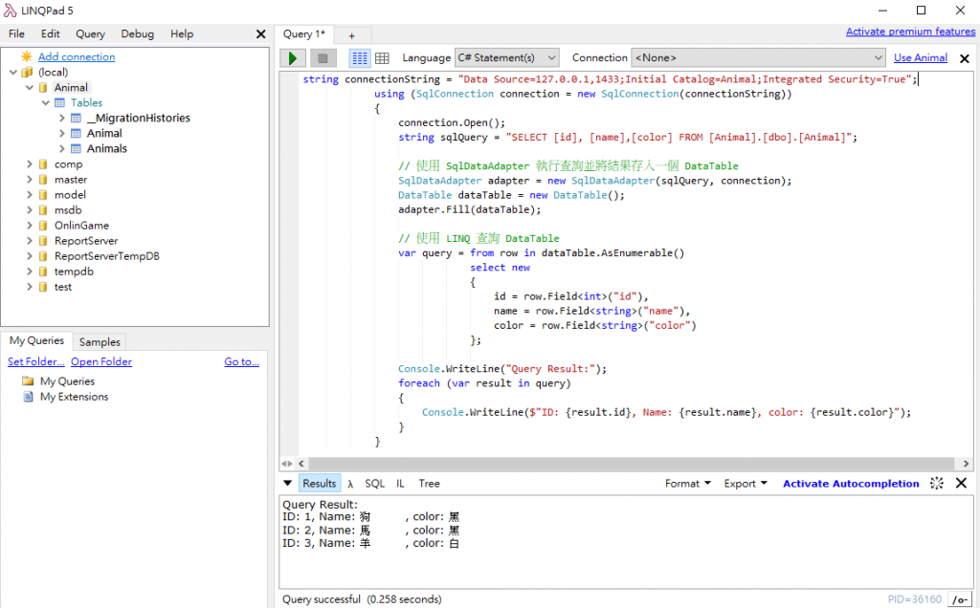Open the Language dropdown
This screenshot has width=980, height=608.
pyautogui.click(x=506, y=58)
